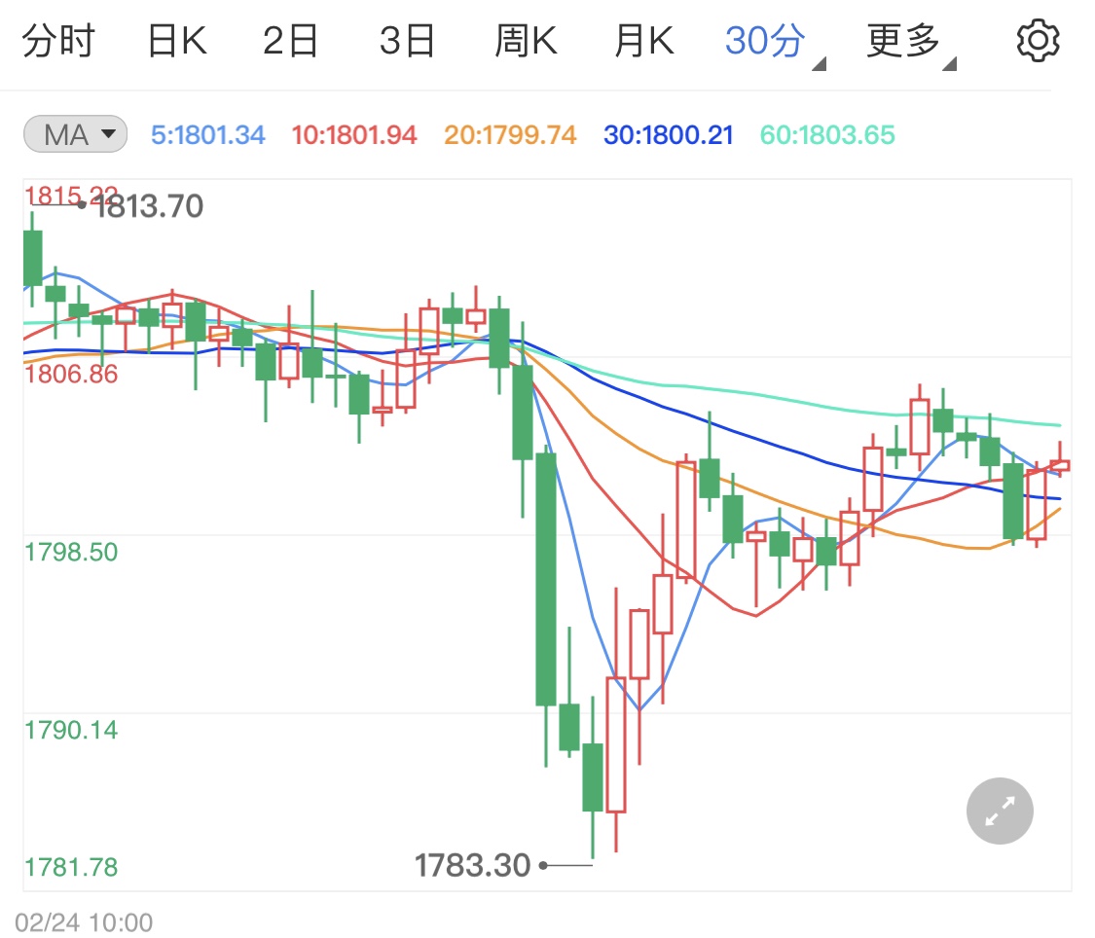Viewport: 1095px width, 938px height.
Task: Open the 月K monthly chart view
Action: [x=642, y=40]
